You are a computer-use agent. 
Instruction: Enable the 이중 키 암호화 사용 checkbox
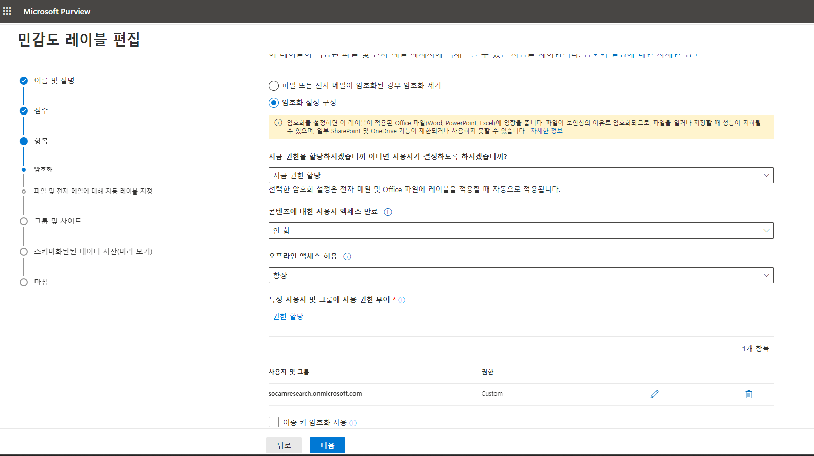274,422
